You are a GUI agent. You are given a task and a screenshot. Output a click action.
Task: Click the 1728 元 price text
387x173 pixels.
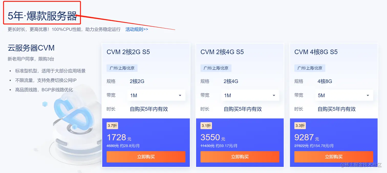[119, 138]
